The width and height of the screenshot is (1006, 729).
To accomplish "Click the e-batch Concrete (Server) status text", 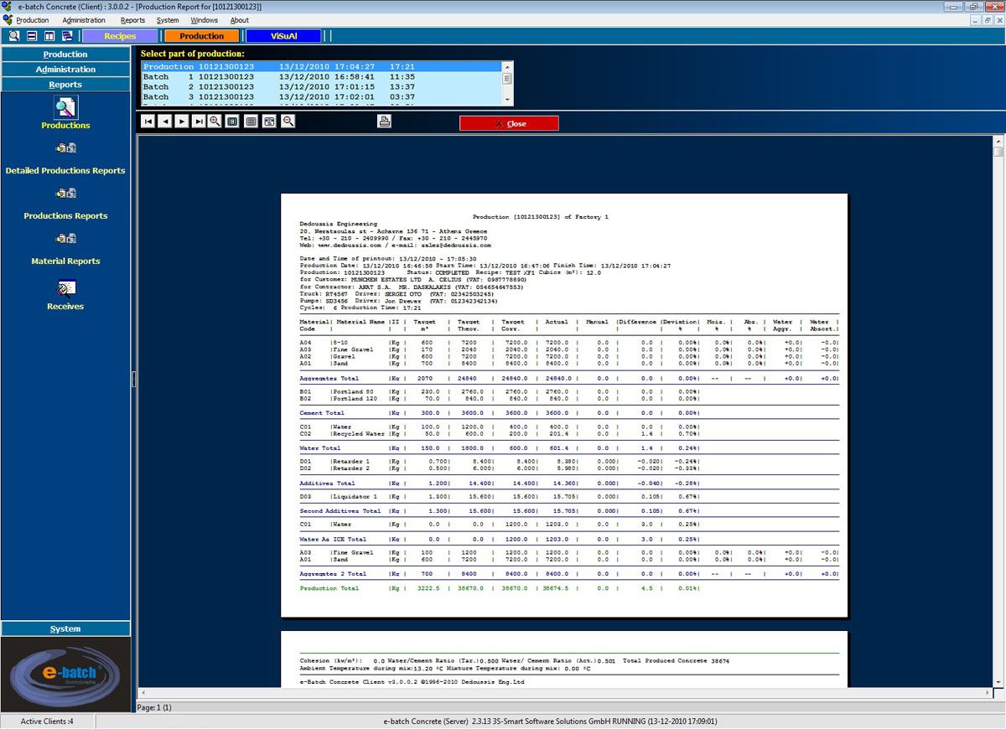I will [x=550, y=721].
